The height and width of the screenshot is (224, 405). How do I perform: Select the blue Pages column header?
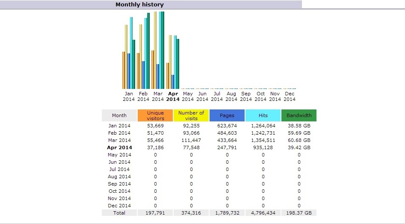pos(227,115)
